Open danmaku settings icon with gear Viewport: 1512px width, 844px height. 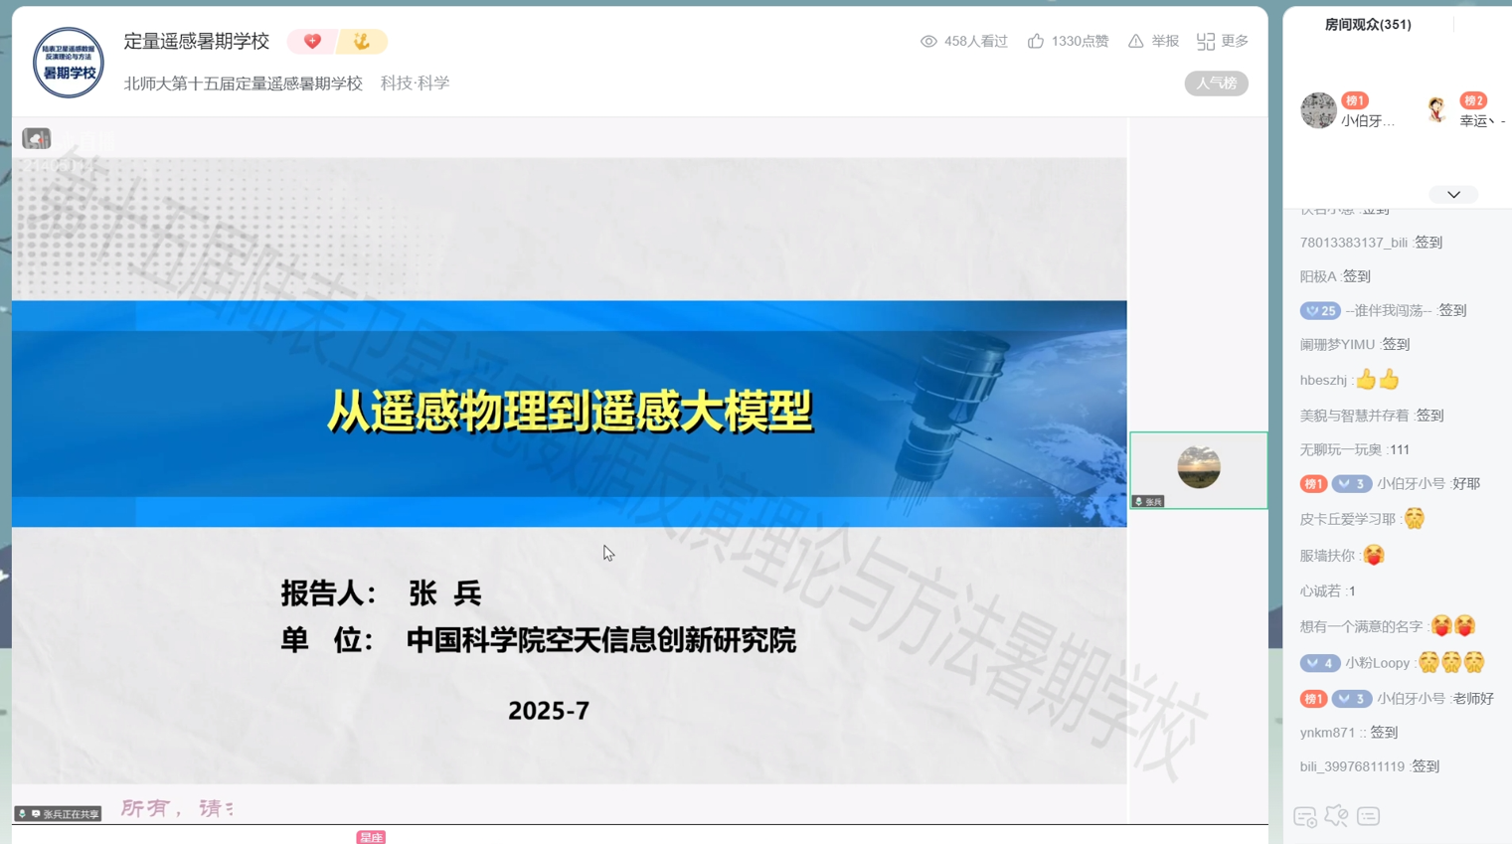1305,817
